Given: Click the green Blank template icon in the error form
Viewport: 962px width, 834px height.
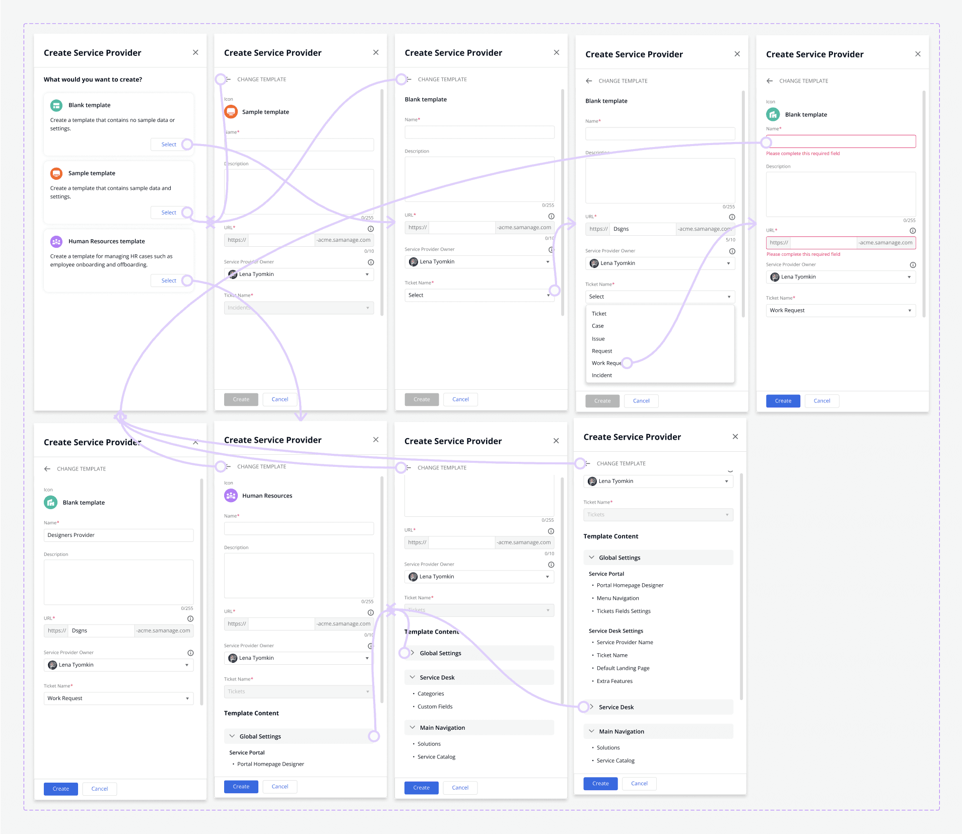Looking at the screenshot, I should click(773, 114).
